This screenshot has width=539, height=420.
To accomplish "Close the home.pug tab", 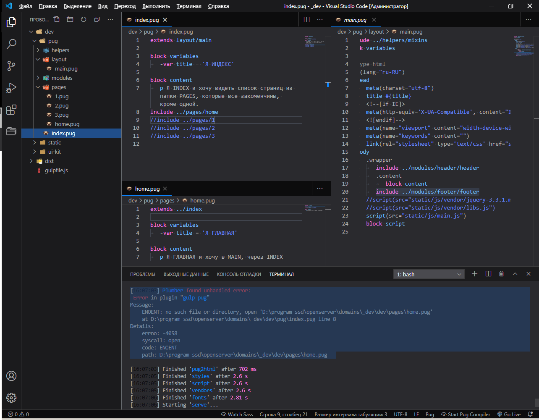I will pyautogui.click(x=165, y=189).
